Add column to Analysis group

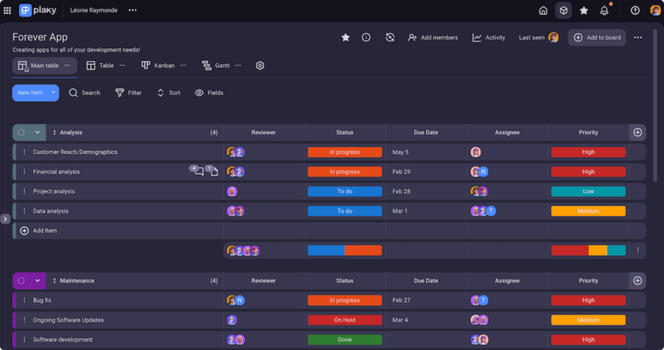(637, 132)
